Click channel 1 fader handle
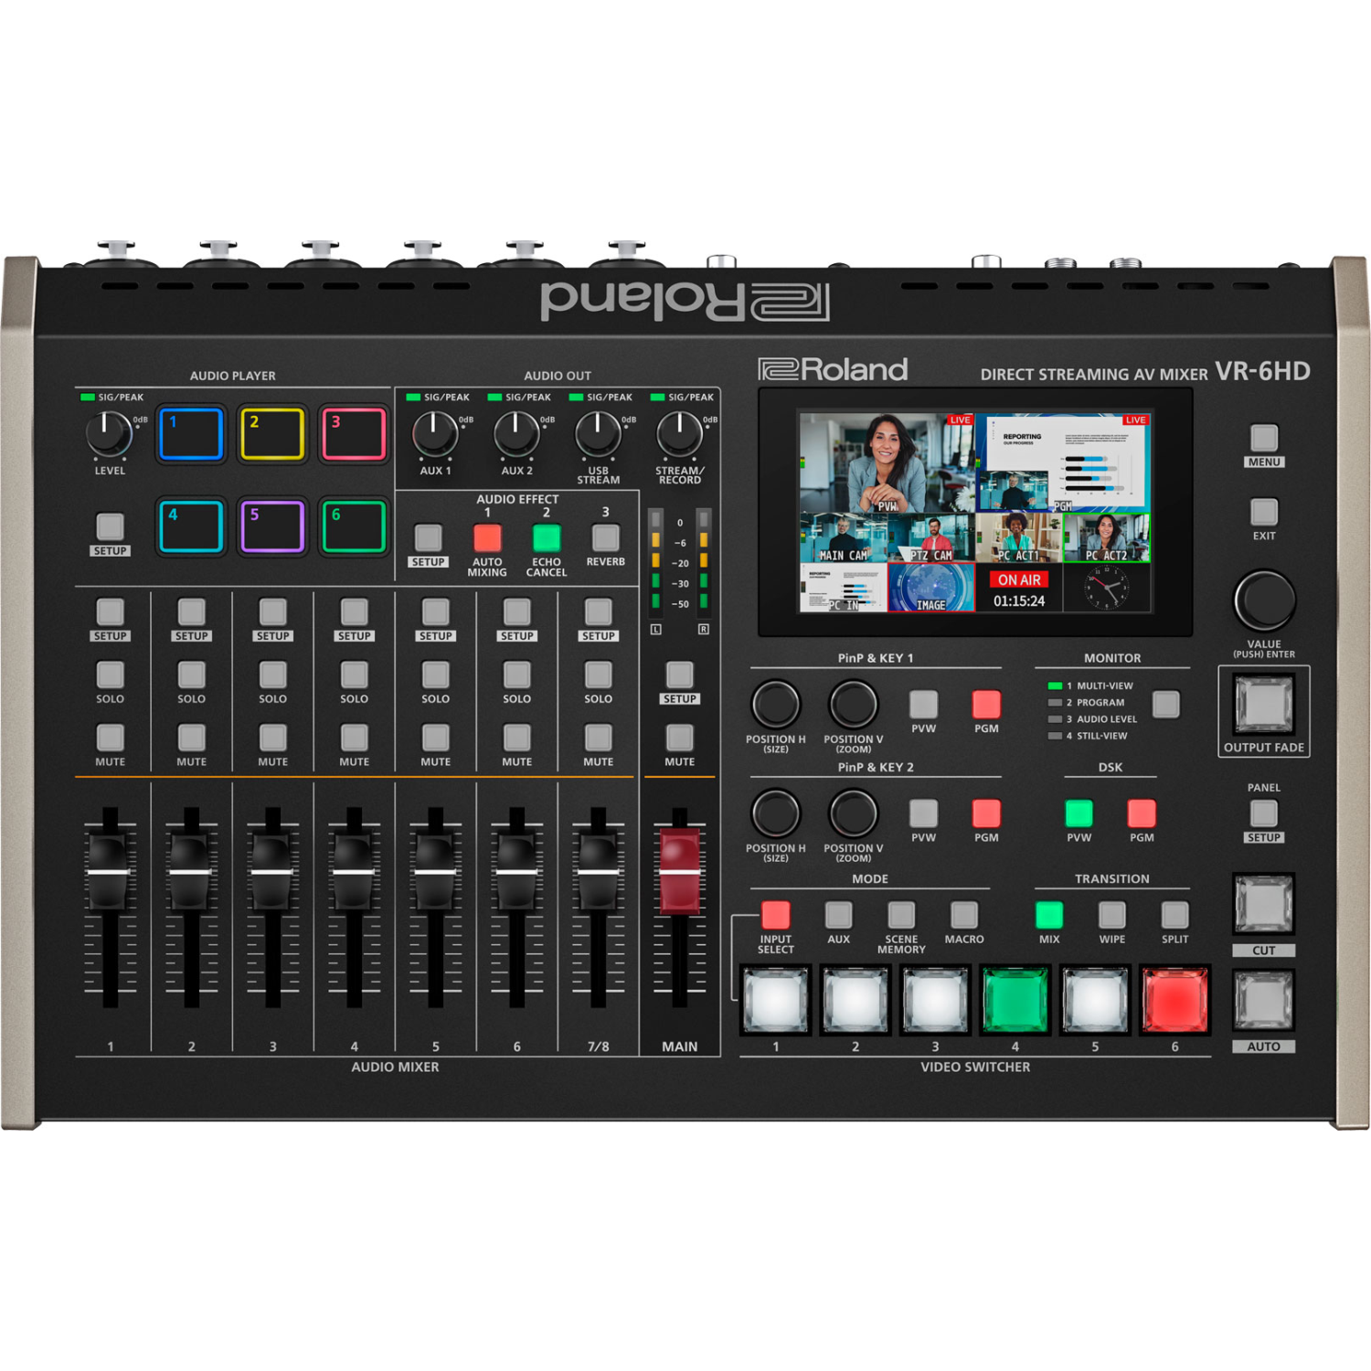The height and width of the screenshot is (1371, 1371). tap(110, 871)
